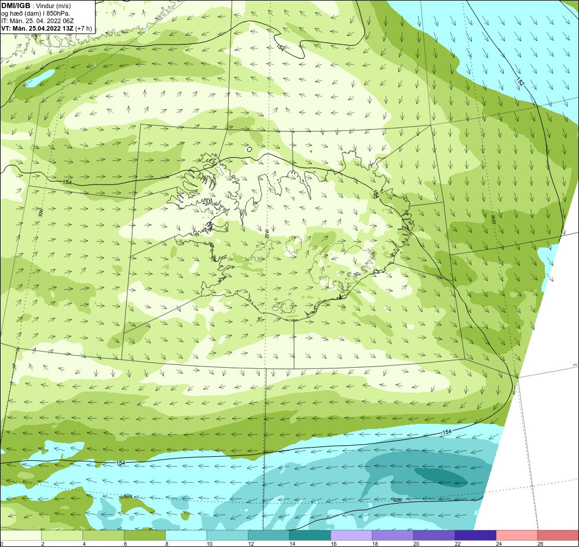Click the palest 0–2 m/s legend swatch

tap(21, 535)
